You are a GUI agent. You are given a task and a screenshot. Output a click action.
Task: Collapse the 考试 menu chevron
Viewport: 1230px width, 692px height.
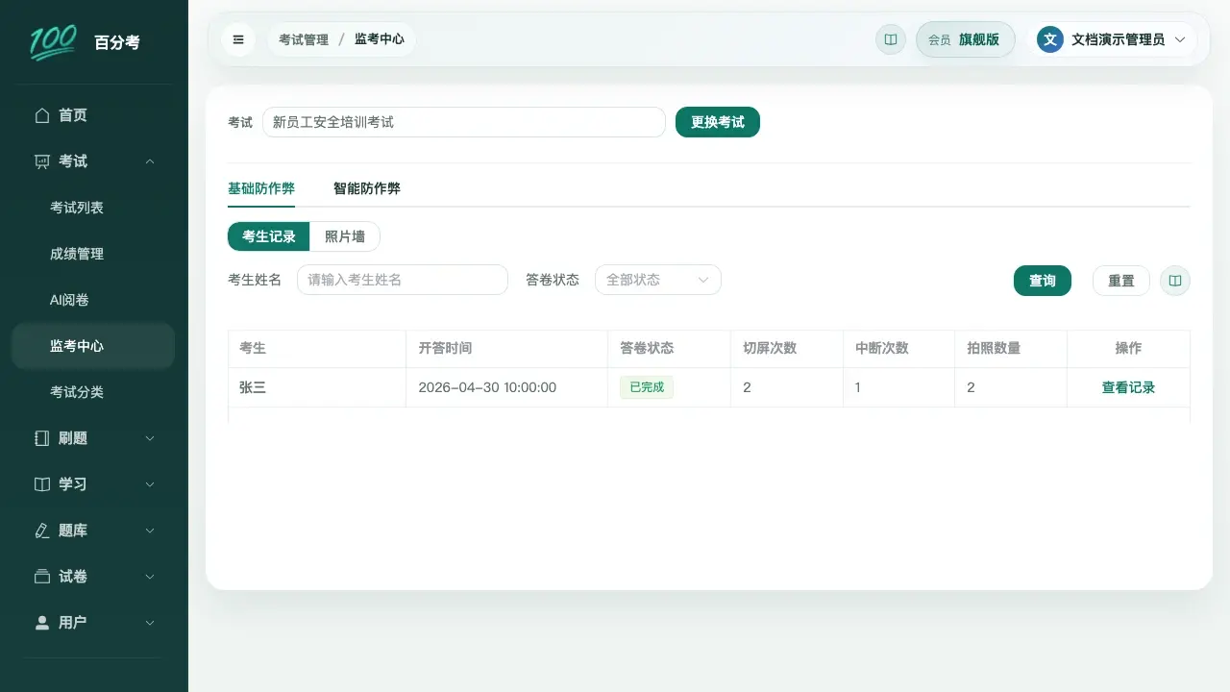150,161
